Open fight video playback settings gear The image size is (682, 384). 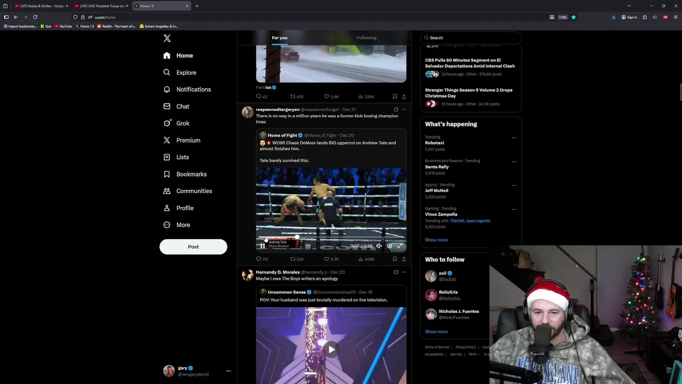(x=389, y=246)
